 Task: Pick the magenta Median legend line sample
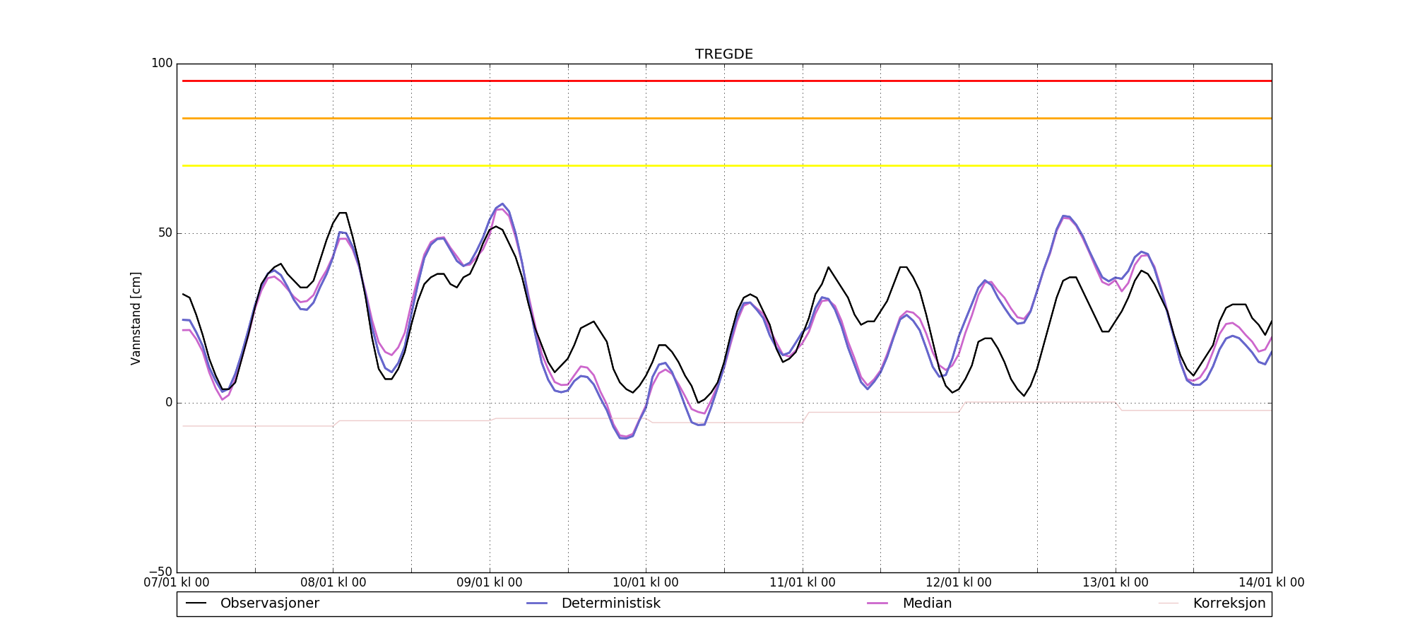[x=877, y=603]
